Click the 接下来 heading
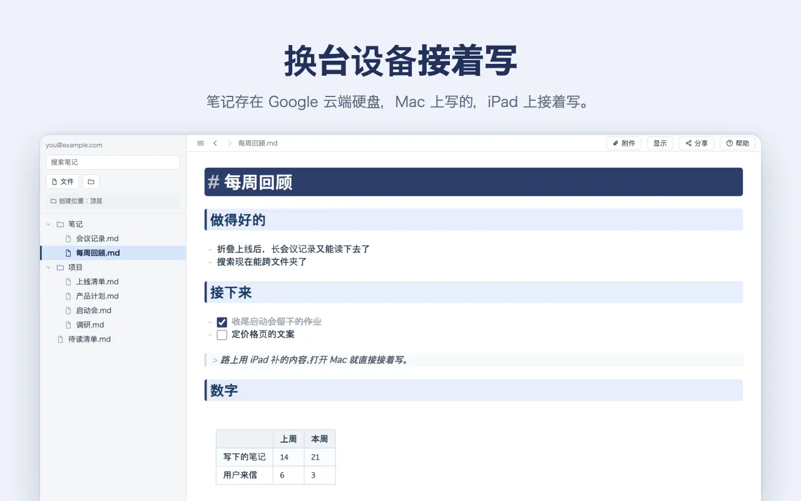 (474, 292)
